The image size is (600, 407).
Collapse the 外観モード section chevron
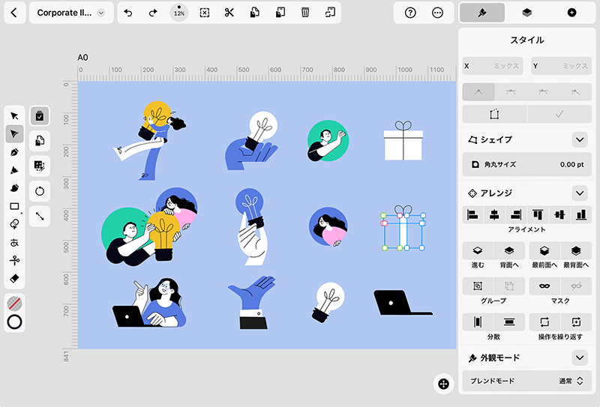[580, 358]
